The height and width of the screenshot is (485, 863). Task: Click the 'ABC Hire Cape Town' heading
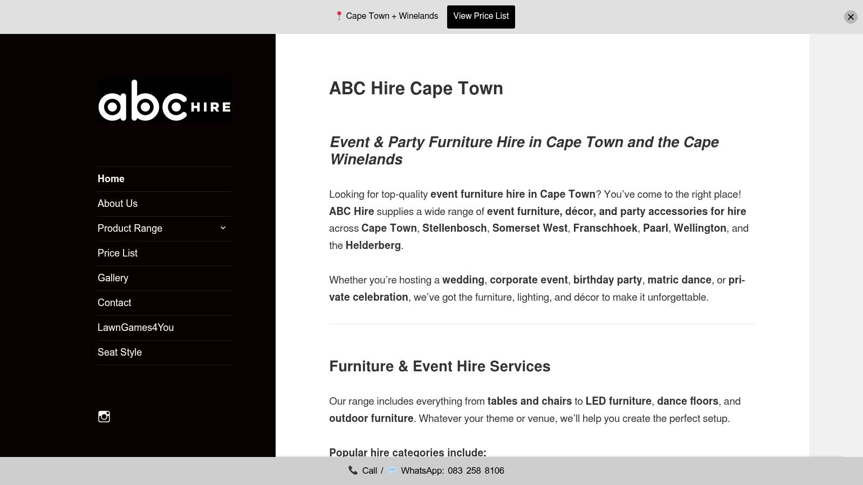pyautogui.click(x=416, y=88)
